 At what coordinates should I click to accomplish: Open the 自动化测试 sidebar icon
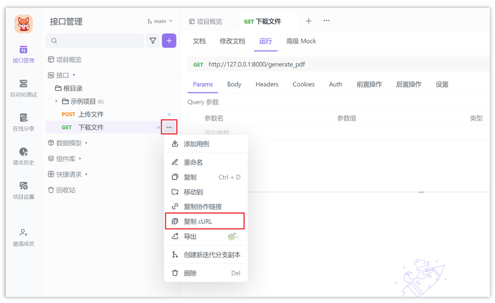22,89
